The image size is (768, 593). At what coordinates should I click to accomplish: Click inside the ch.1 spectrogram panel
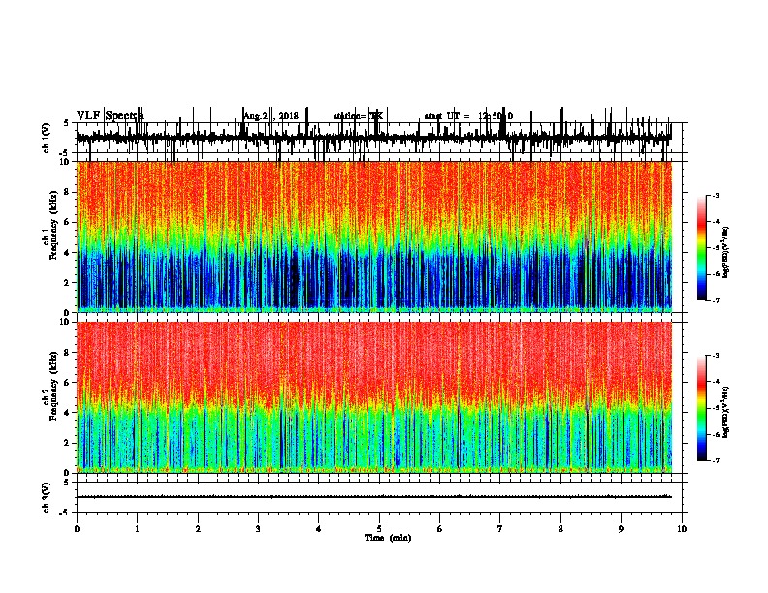coord(374,236)
